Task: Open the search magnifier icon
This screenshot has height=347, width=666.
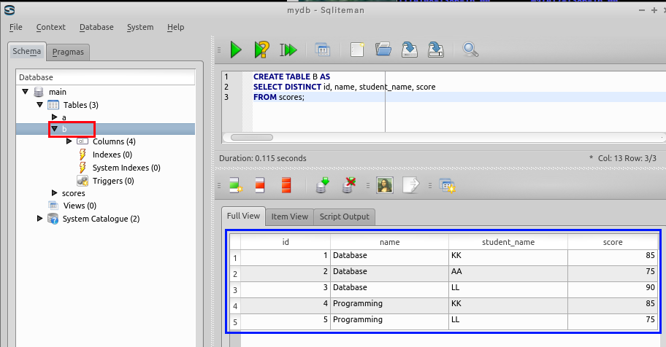Action: click(470, 50)
